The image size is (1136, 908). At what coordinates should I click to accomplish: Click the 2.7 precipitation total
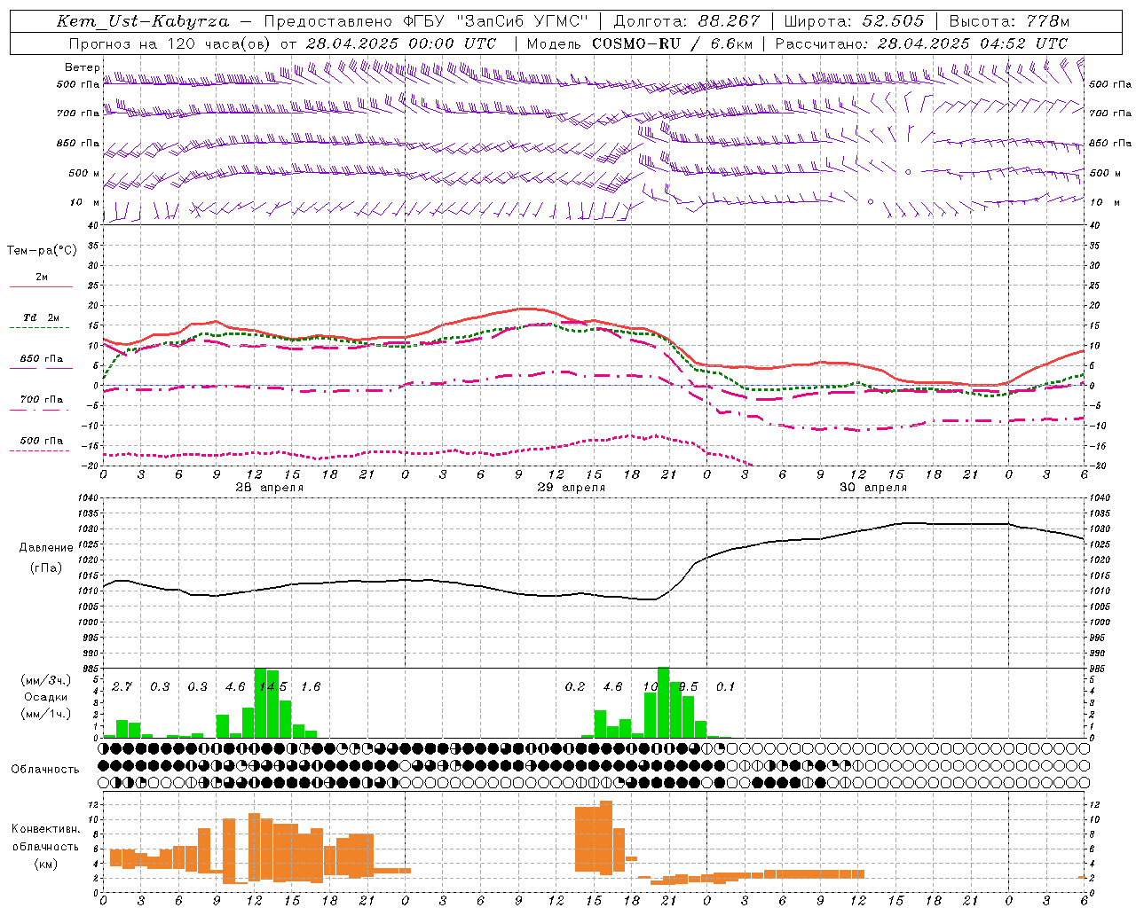[122, 686]
